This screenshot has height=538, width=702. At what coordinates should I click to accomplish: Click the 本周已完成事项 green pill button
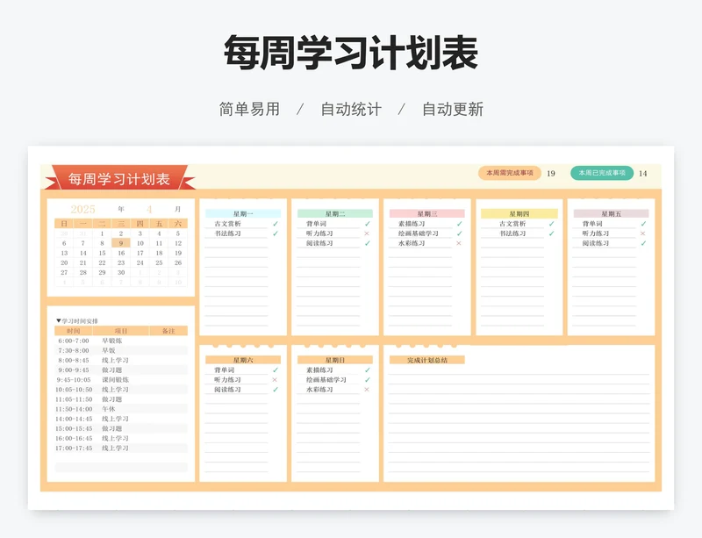602,173
